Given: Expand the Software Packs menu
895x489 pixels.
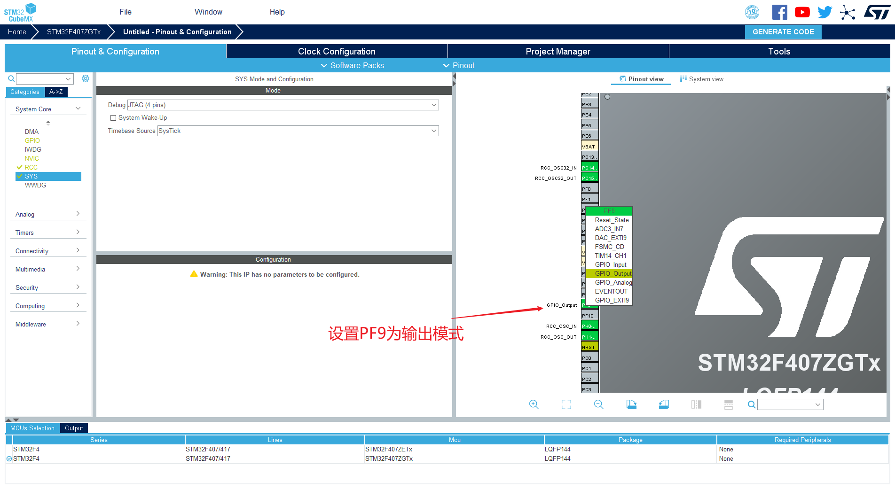Looking at the screenshot, I should (352, 65).
